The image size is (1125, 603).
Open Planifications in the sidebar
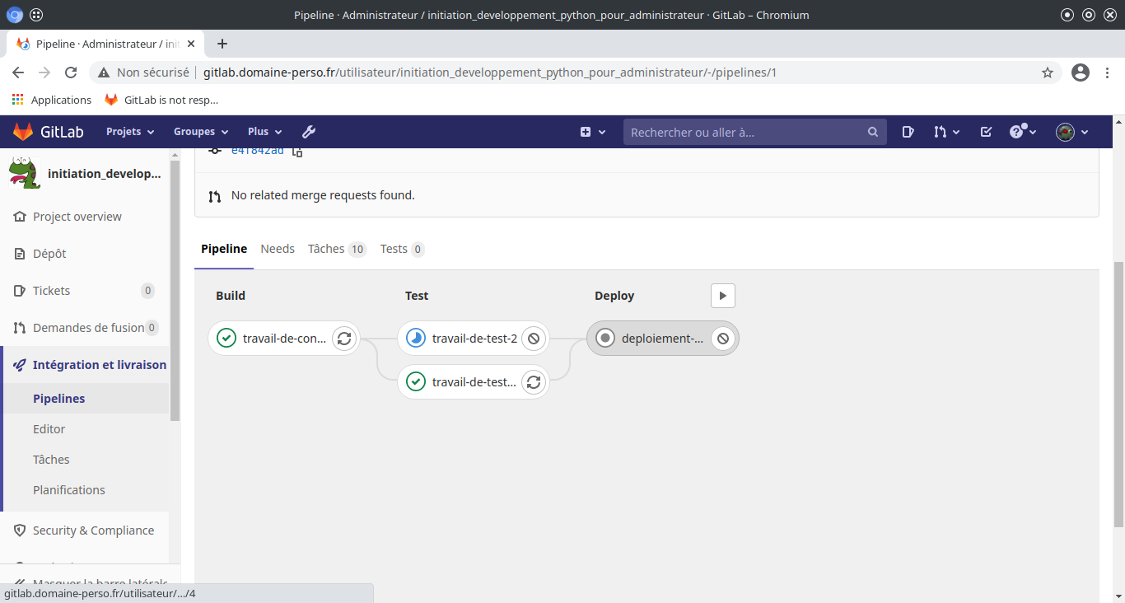69,490
